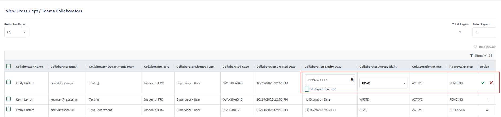This screenshot has height=117, width=501.
Task: Open action menu for Test Department row
Action: click(x=487, y=110)
